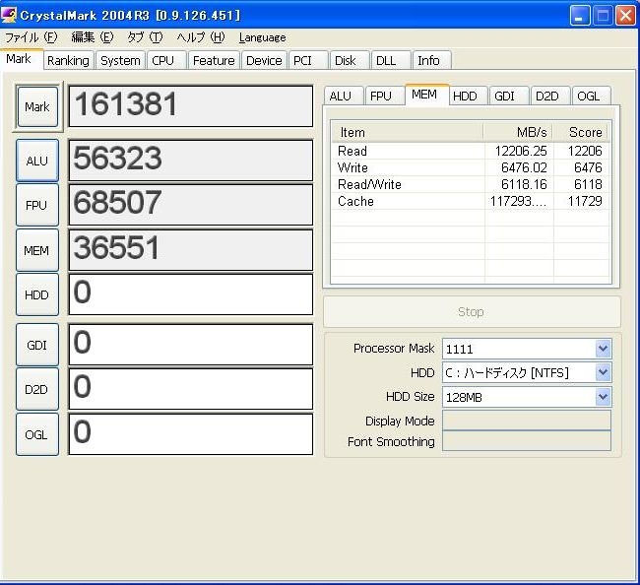The width and height of the screenshot is (640, 585).
Task: Open the ファイル (F) menu
Action: [32, 37]
